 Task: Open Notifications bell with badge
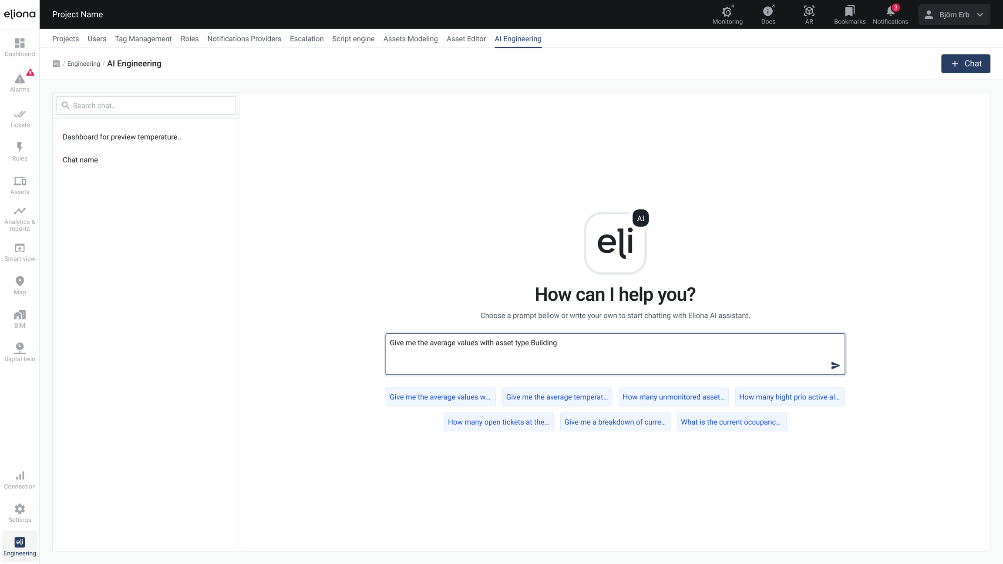[890, 14]
